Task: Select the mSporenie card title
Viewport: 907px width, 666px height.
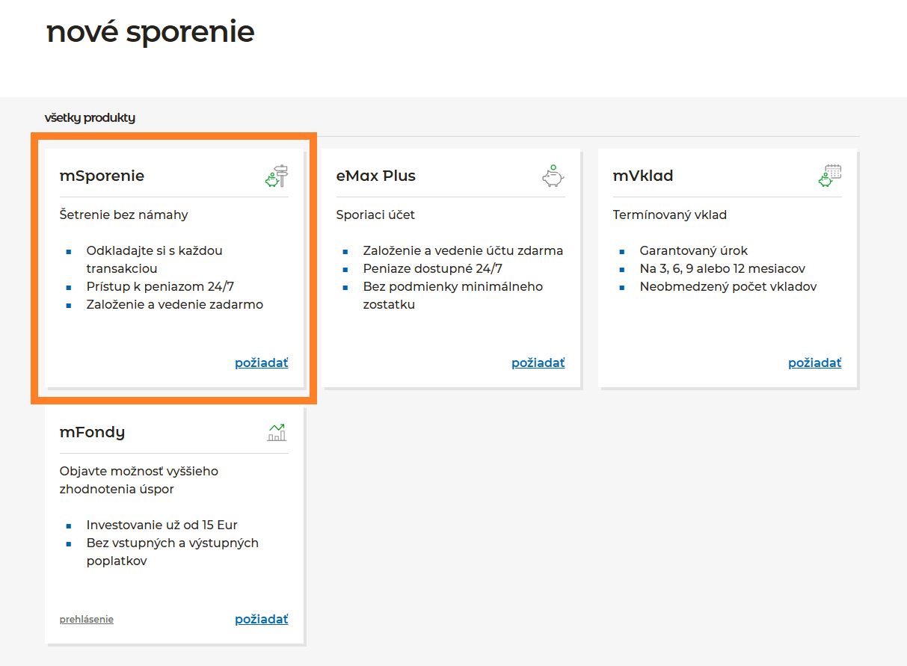Action: (102, 176)
